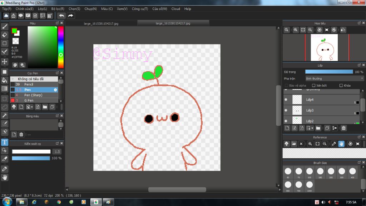The height and width of the screenshot is (206, 366).
Task: Select the Gradient tool
Action: (4, 89)
